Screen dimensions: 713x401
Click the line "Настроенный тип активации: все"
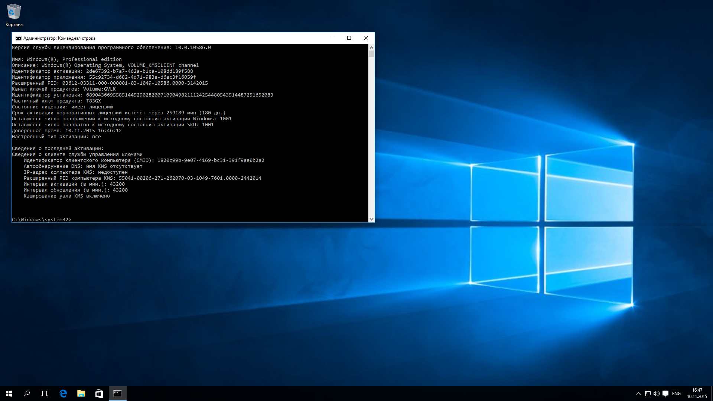[x=56, y=137]
